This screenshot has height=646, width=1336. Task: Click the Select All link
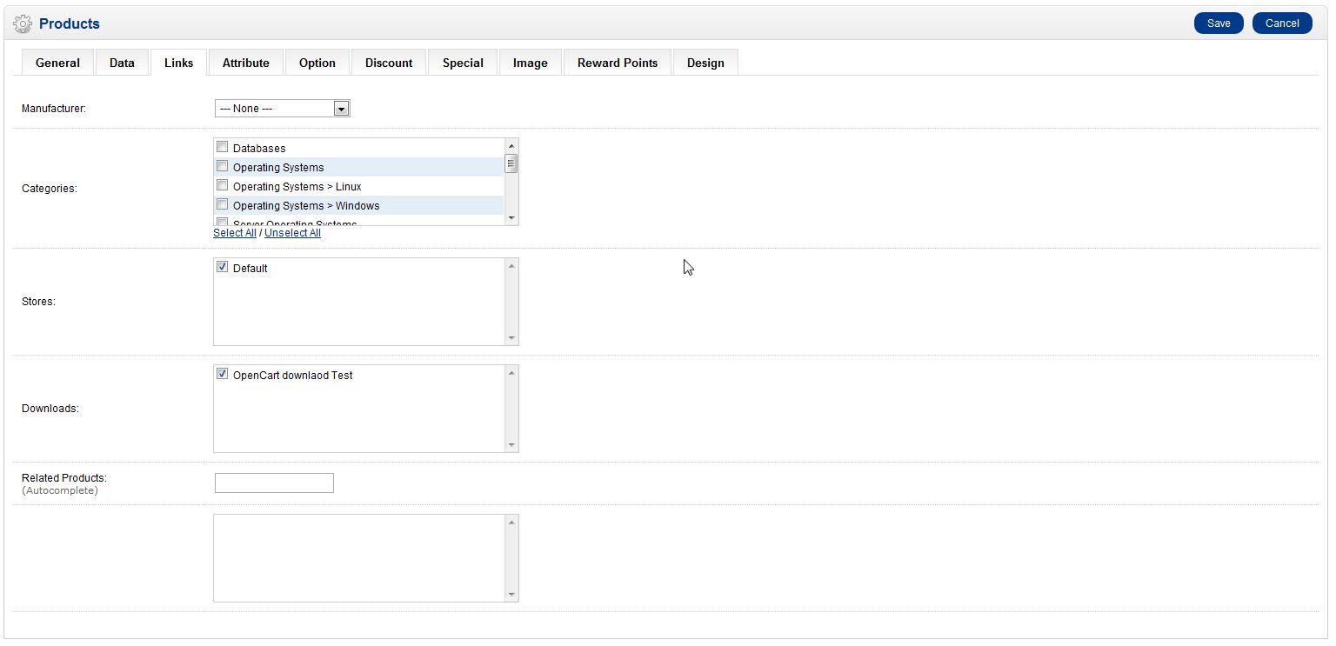(x=235, y=233)
